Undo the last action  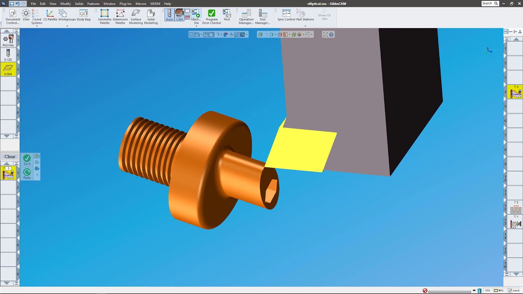pyautogui.click(x=17, y=4)
